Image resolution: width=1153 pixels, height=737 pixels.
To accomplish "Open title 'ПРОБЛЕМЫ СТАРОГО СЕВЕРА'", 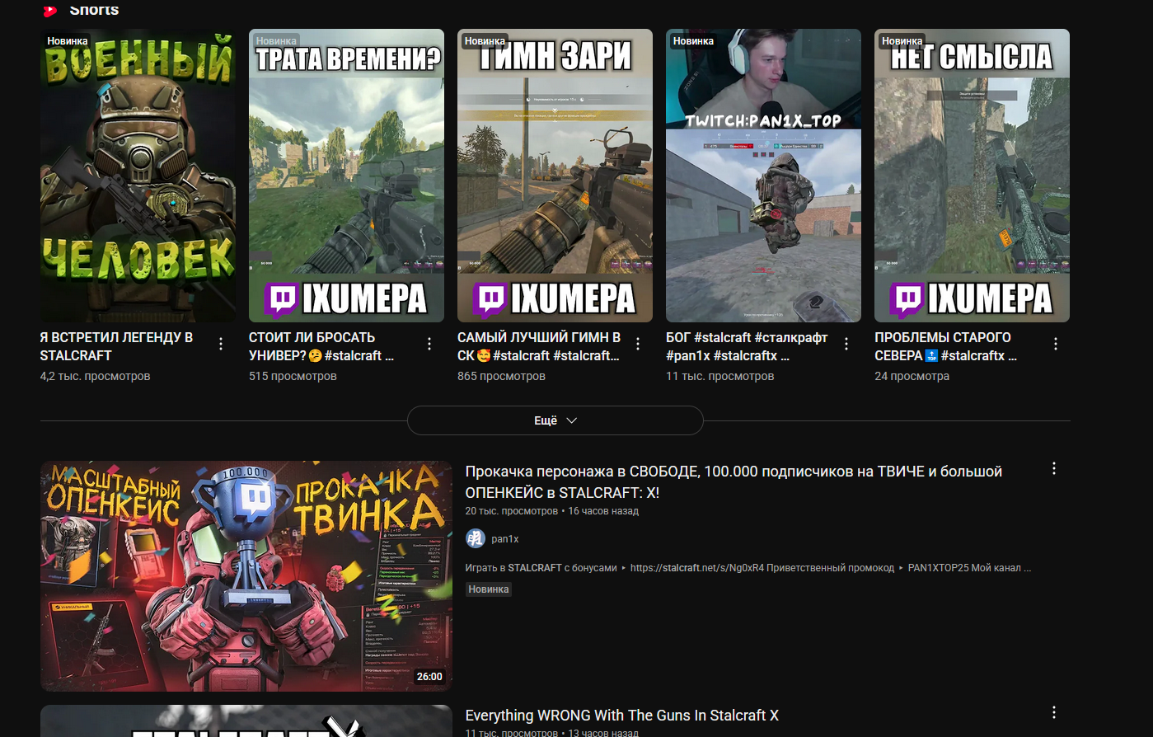I will tap(946, 346).
